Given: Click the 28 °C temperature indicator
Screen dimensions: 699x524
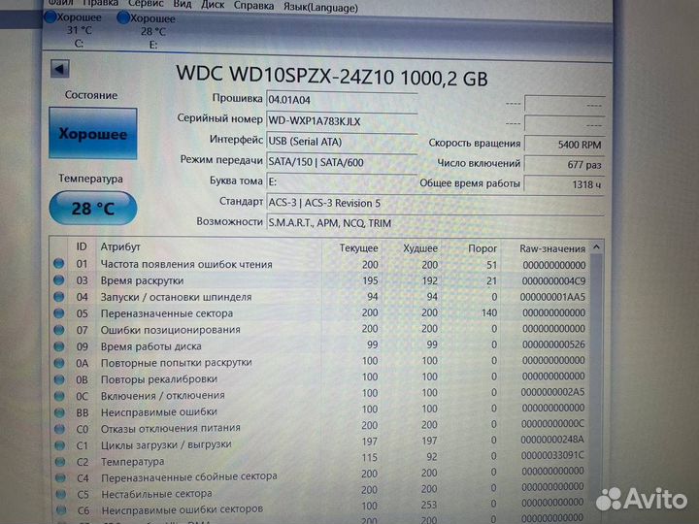Looking at the screenshot, I should (93, 208).
